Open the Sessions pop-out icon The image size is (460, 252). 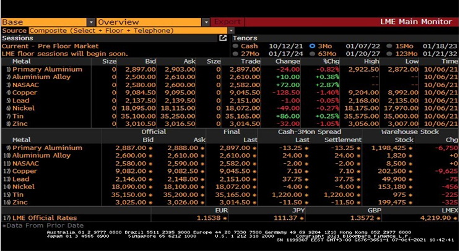pyautogui.click(x=223, y=38)
